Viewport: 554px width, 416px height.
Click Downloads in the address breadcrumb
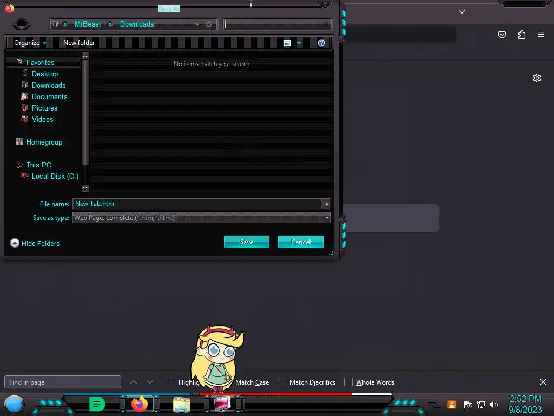click(x=137, y=24)
